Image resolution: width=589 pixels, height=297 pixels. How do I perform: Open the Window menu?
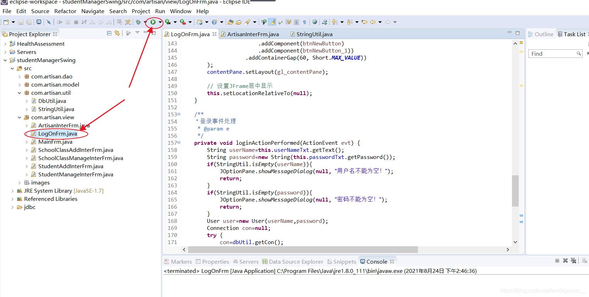coord(181,11)
